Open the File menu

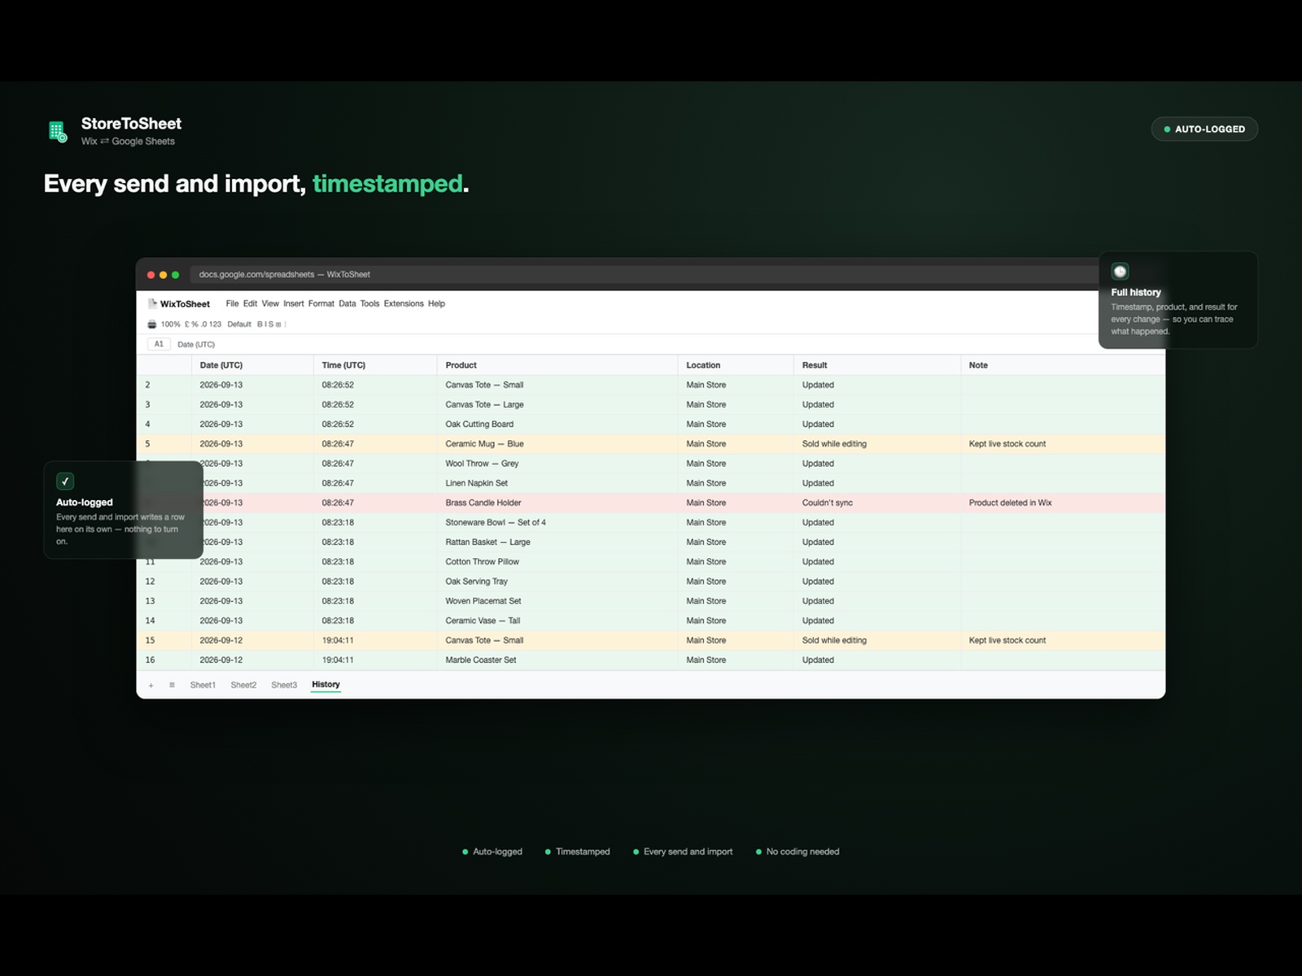pyautogui.click(x=232, y=303)
